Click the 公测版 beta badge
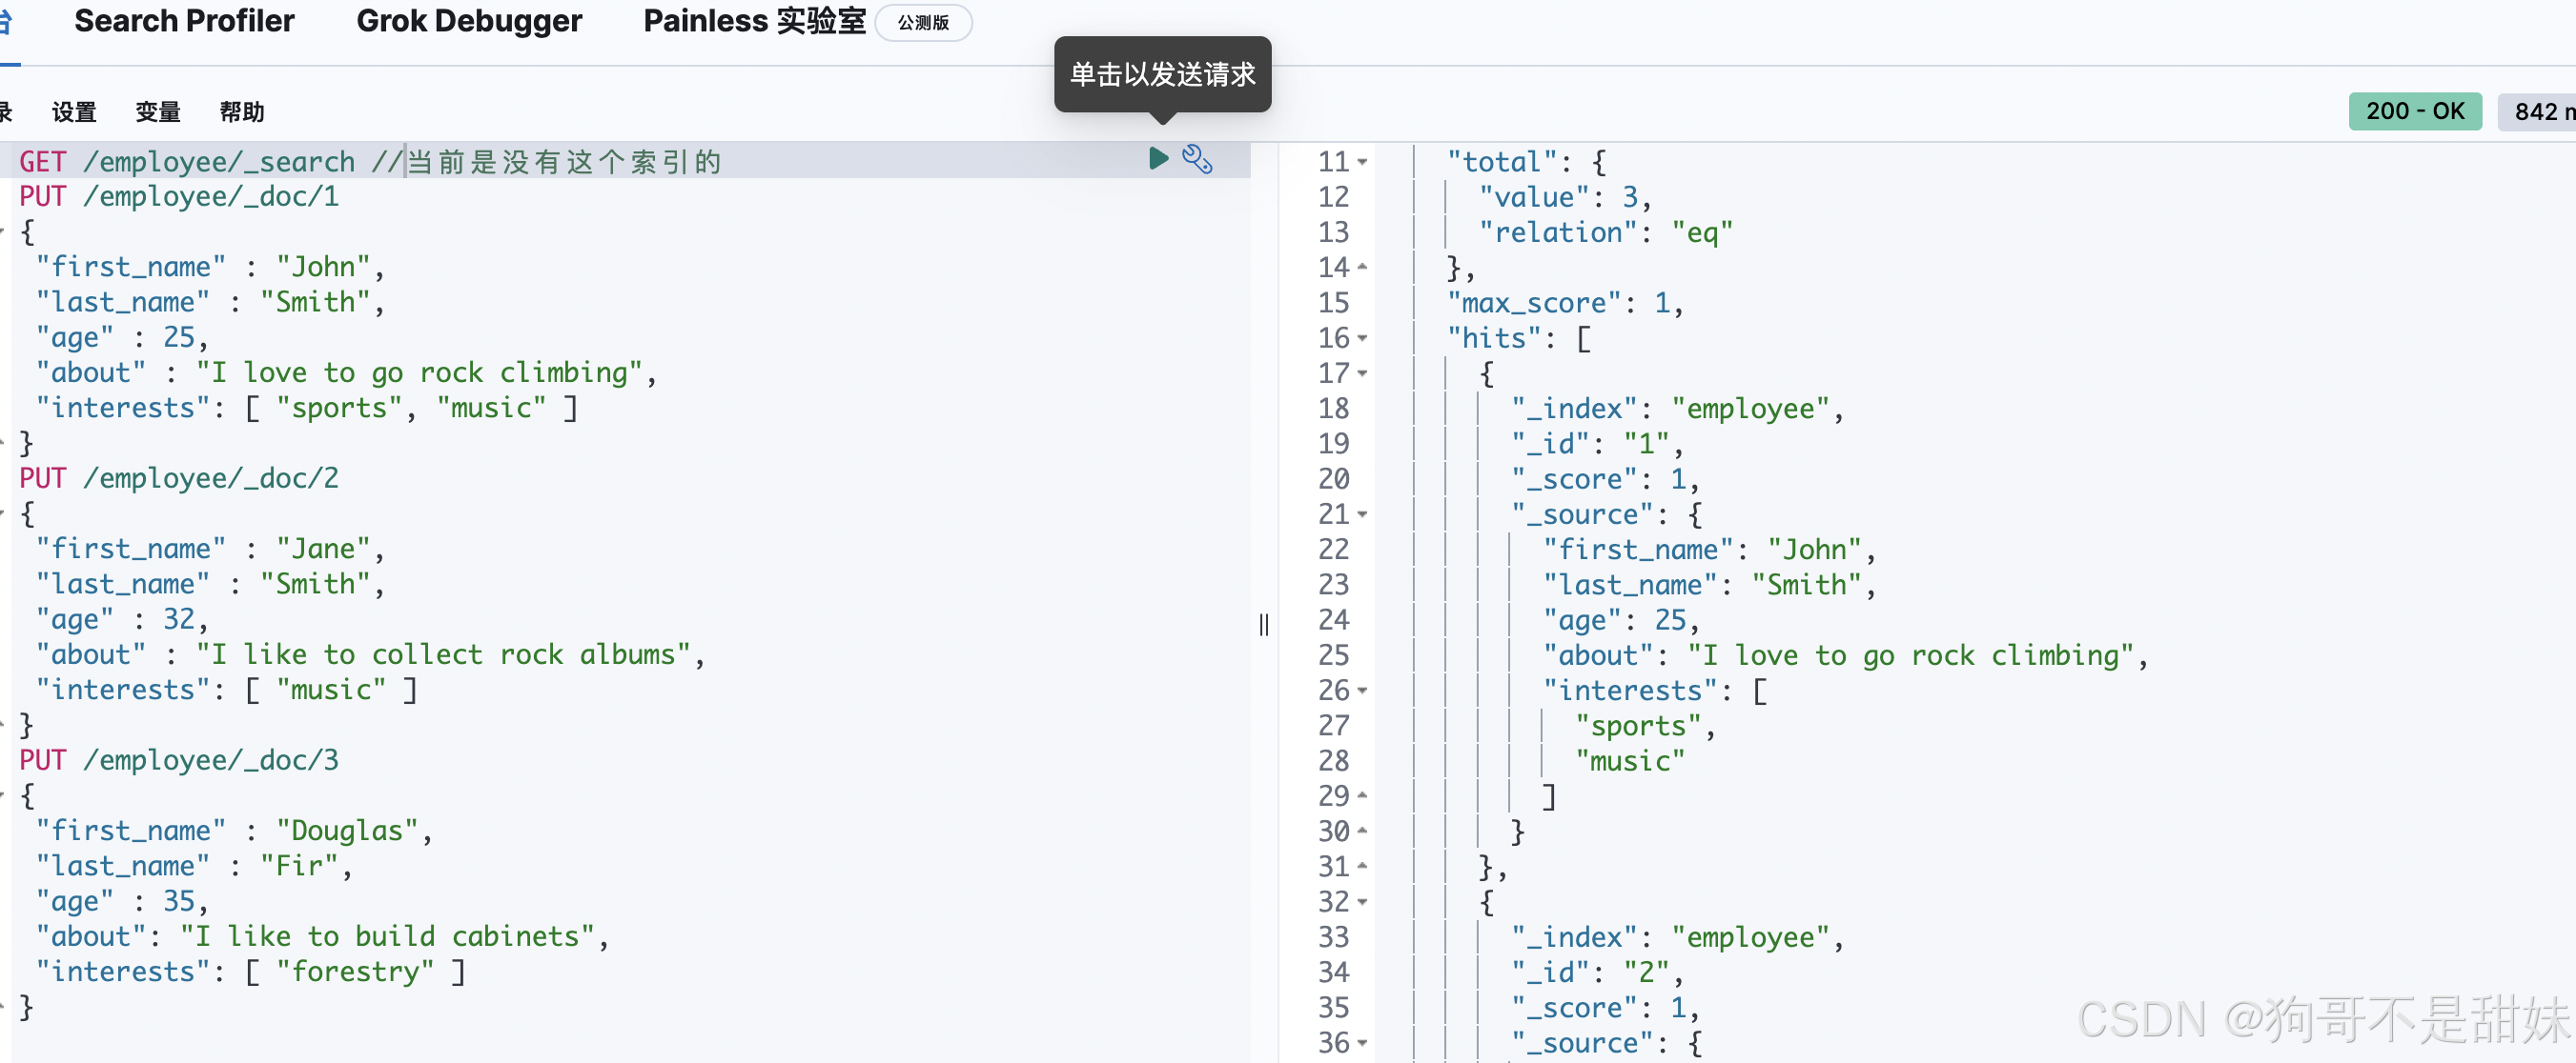 coord(923,23)
